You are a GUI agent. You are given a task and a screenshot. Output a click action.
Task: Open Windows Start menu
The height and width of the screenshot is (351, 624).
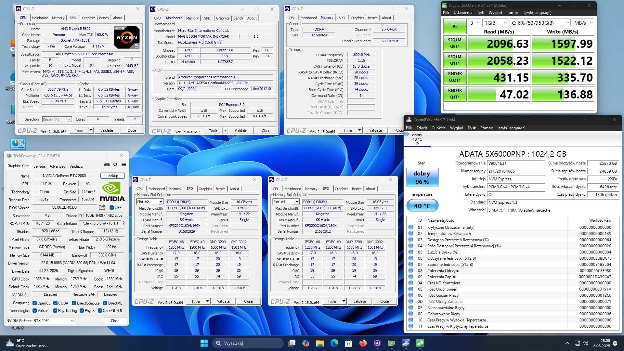pyautogui.click(x=204, y=343)
